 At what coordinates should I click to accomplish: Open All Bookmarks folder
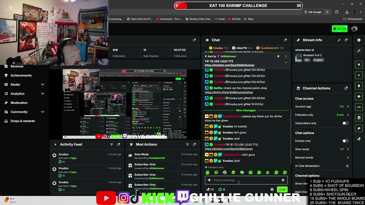[x=353, y=19]
